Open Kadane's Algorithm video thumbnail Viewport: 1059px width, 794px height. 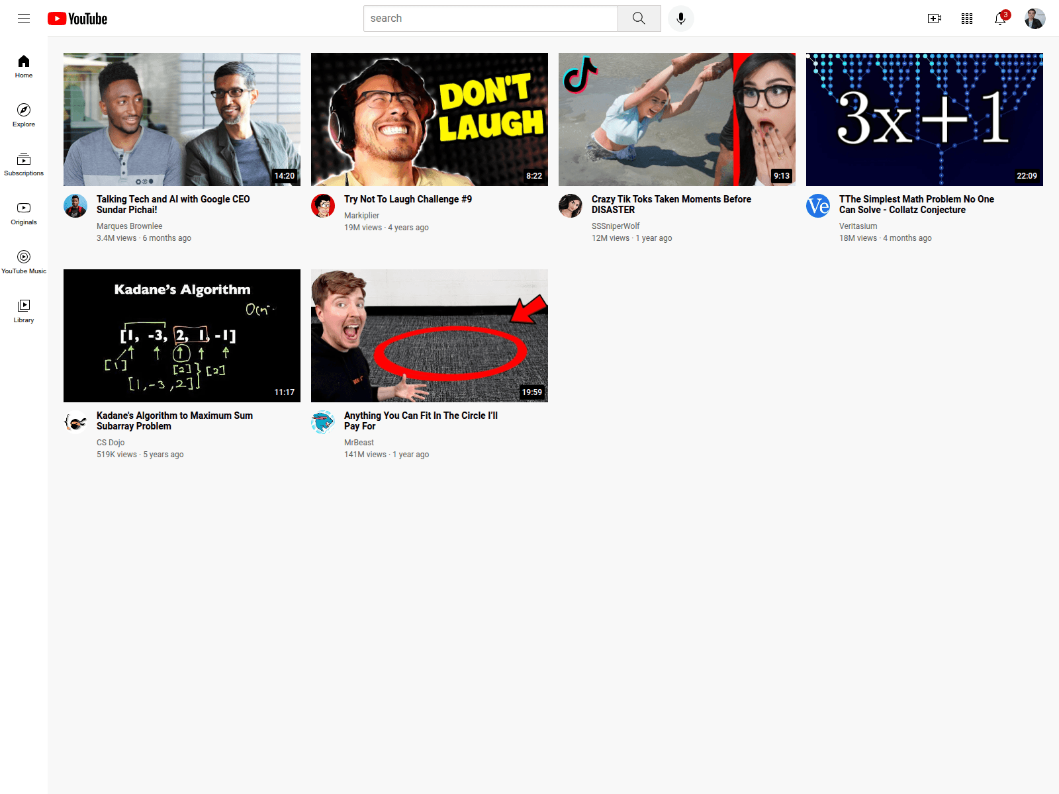182,335
